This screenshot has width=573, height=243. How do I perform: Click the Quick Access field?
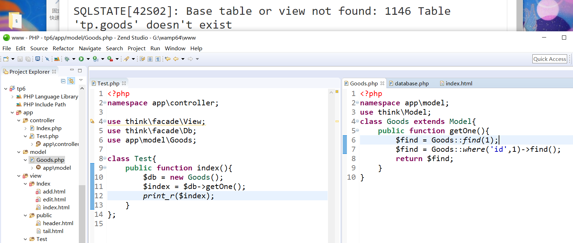tap(549, 59)
